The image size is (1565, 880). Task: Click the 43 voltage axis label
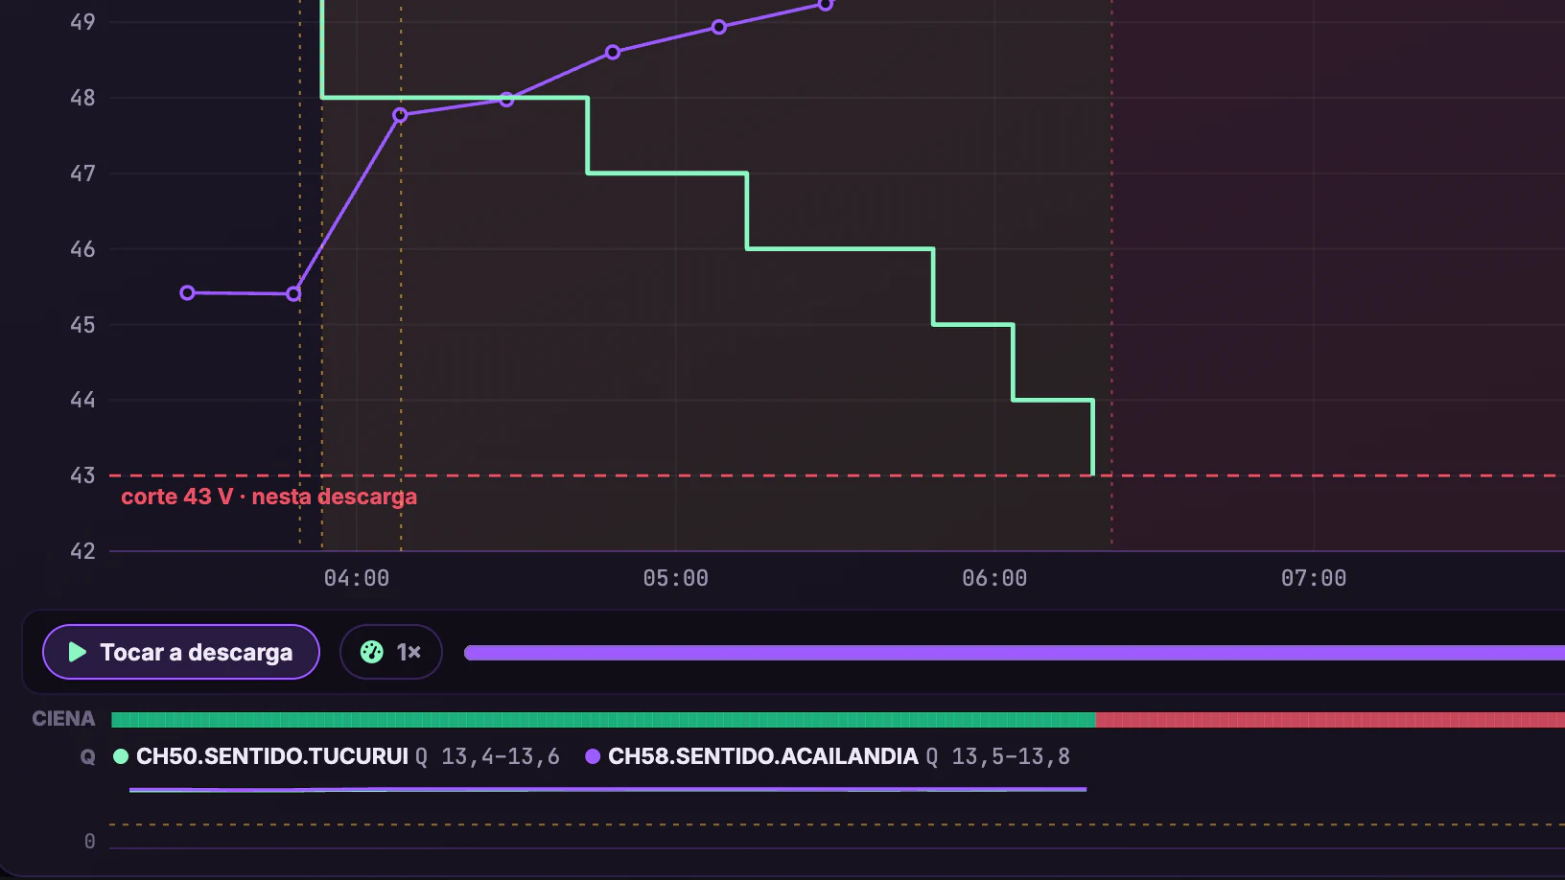point(82,475)
